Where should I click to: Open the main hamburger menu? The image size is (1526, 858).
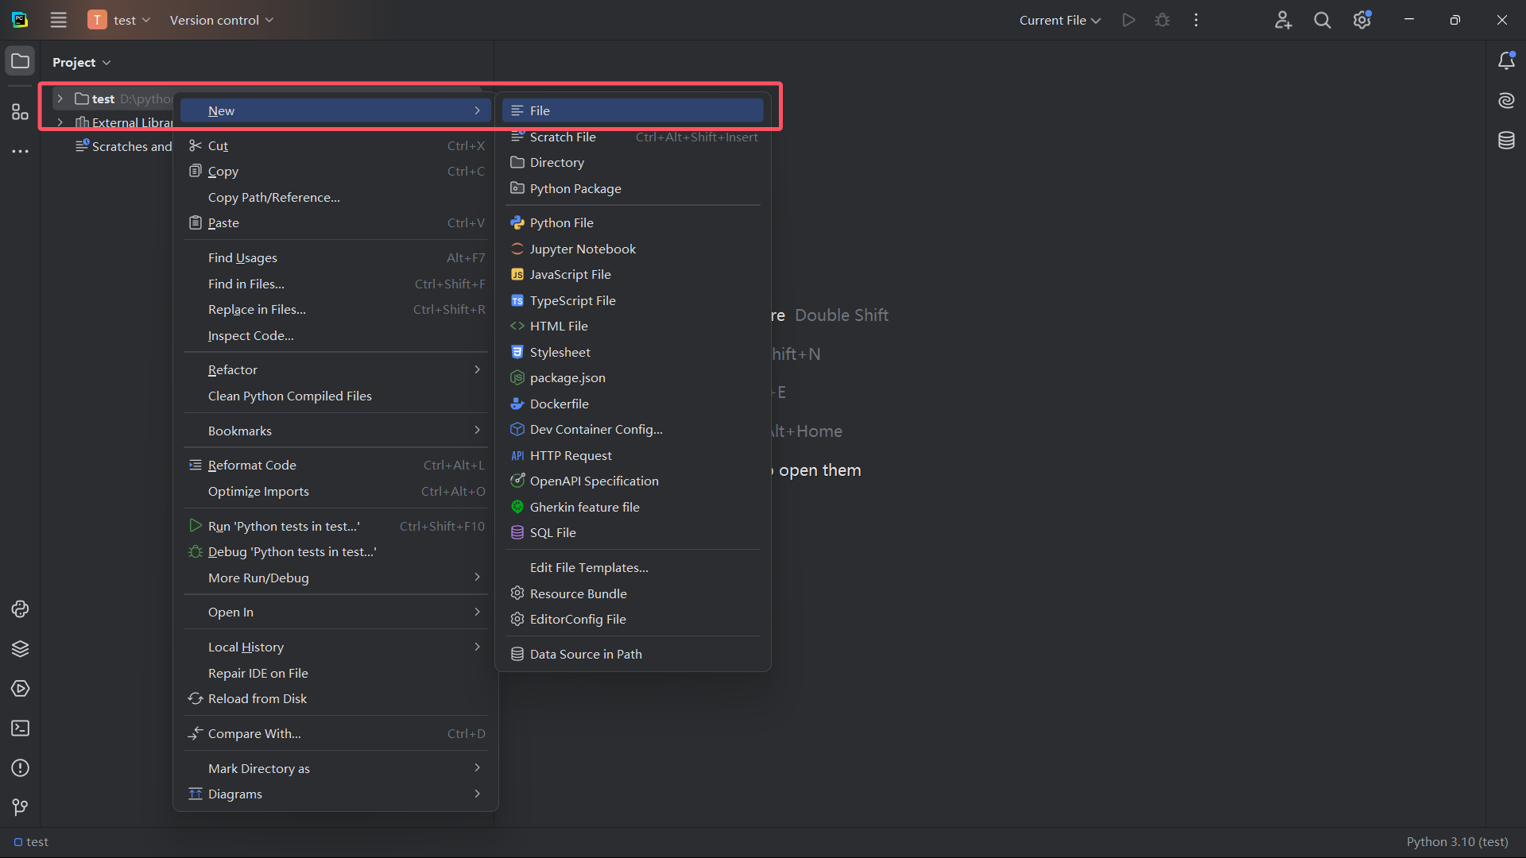pyautogui.click(x=59, y=21)
